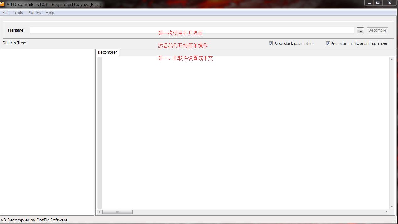The height and width of the screenshot is (224, 398).
Task: Click inside the decompiler code area
Action: tap(246, 133)
